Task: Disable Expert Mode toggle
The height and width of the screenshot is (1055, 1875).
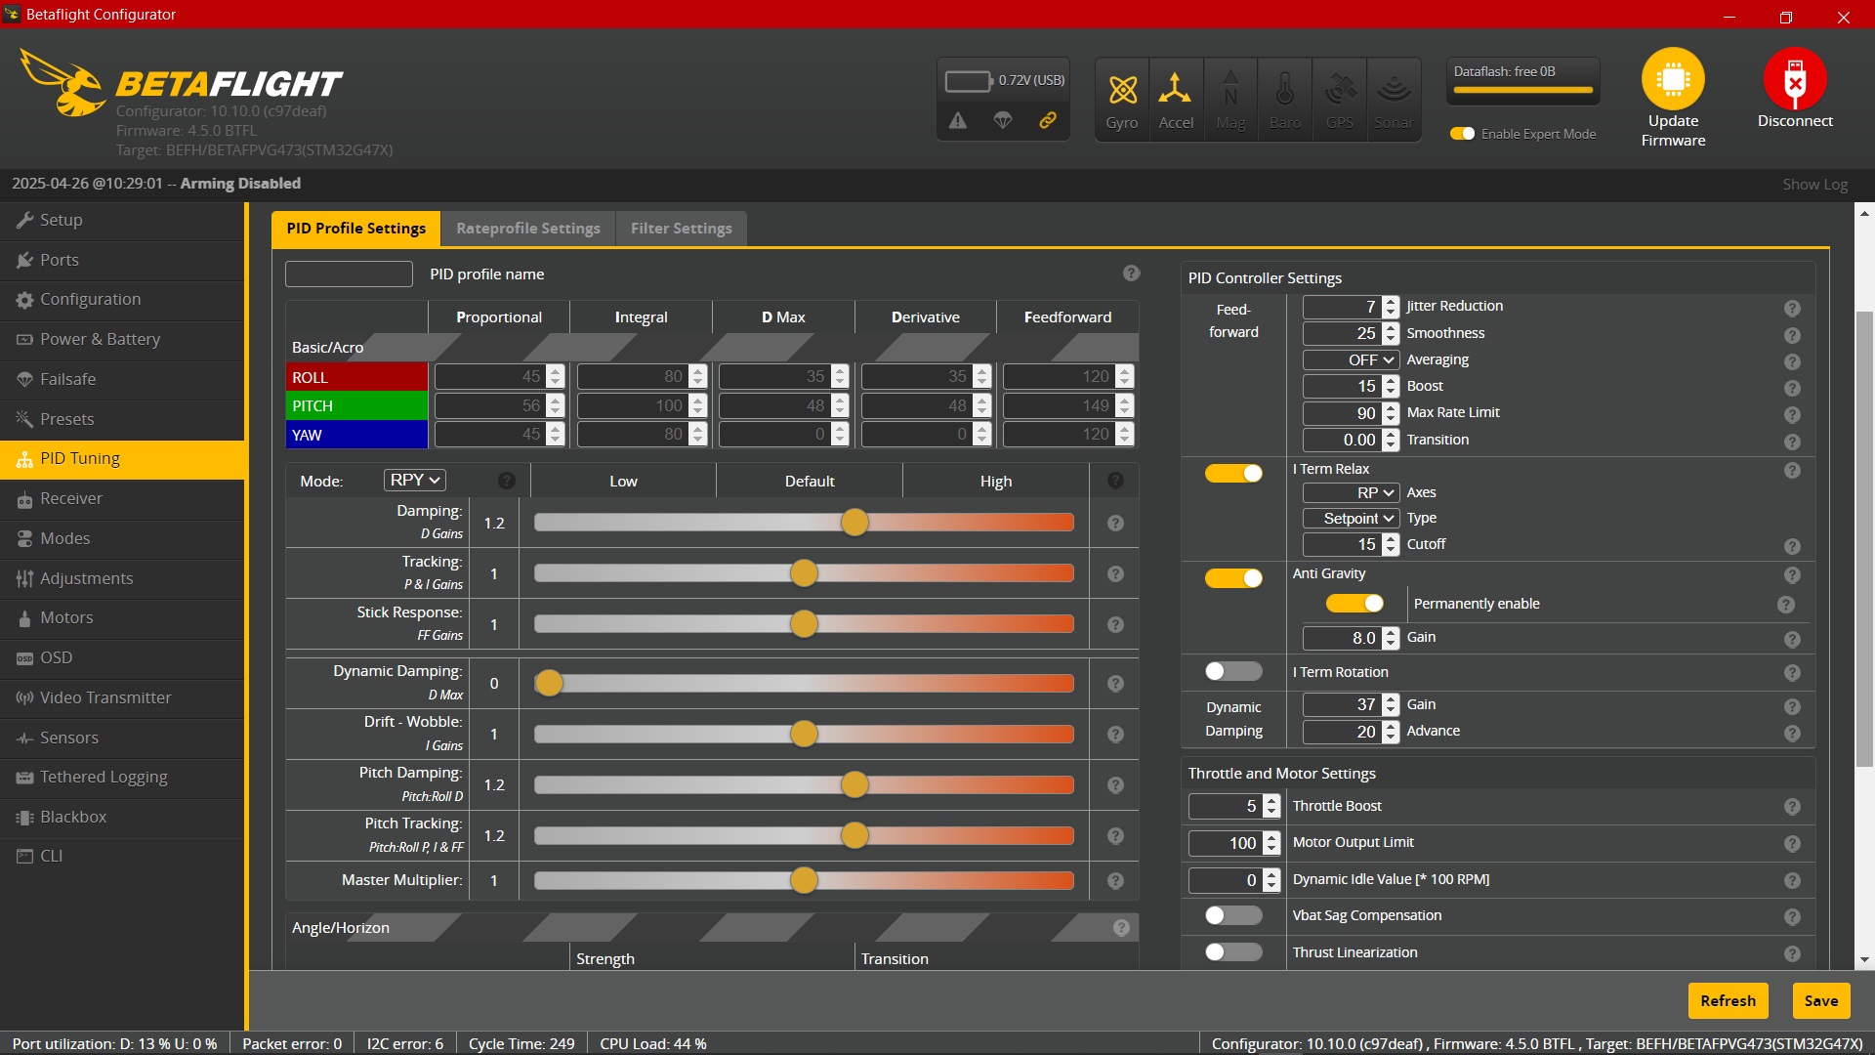Action: pos(1462,134)
